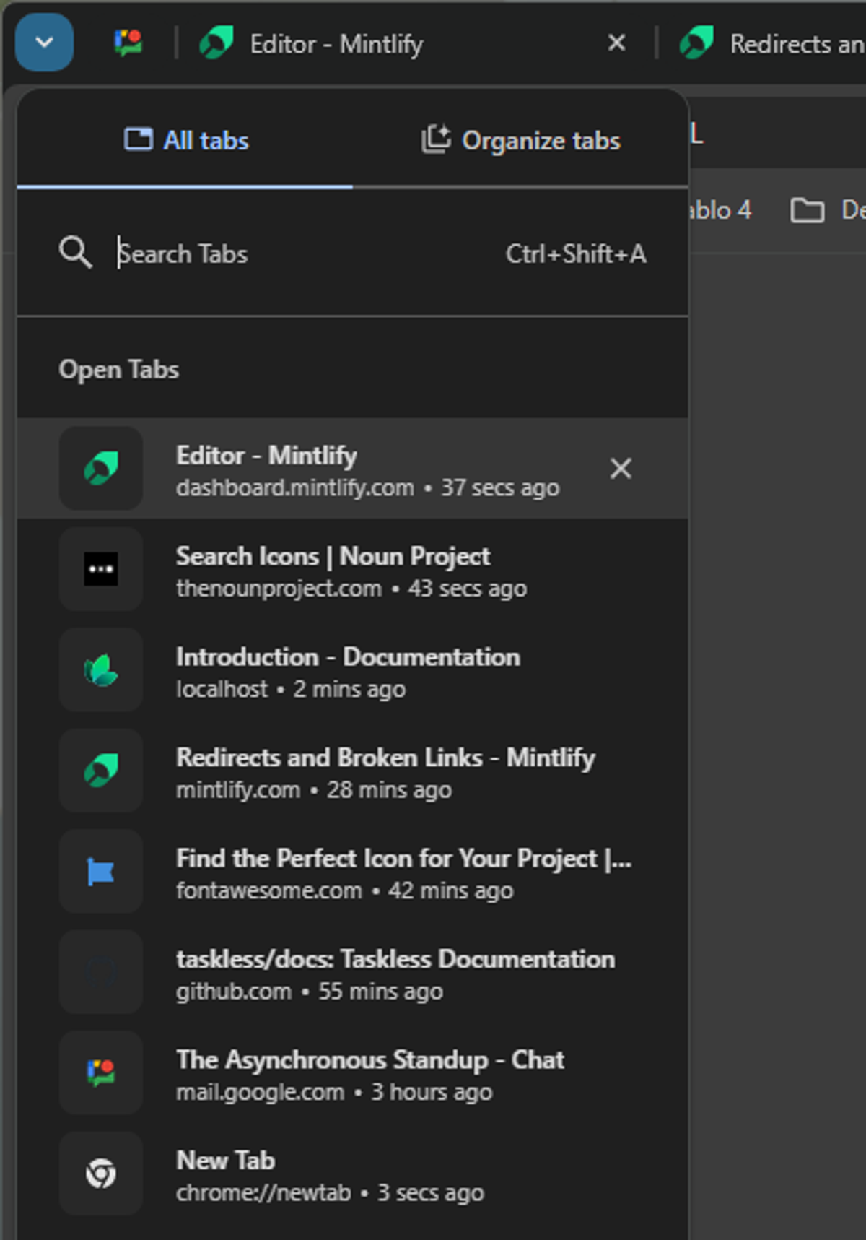Open the Organize tabs tab

pyautogui.click(x=520, y=140)
